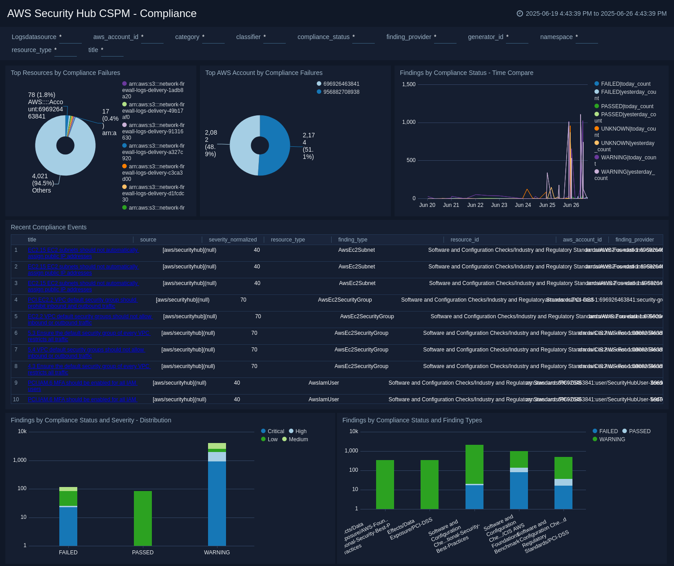This screenshot has height=566, width=674.
Task: Edit the aws_account_id filter value
Action: (x=152, y=37)
